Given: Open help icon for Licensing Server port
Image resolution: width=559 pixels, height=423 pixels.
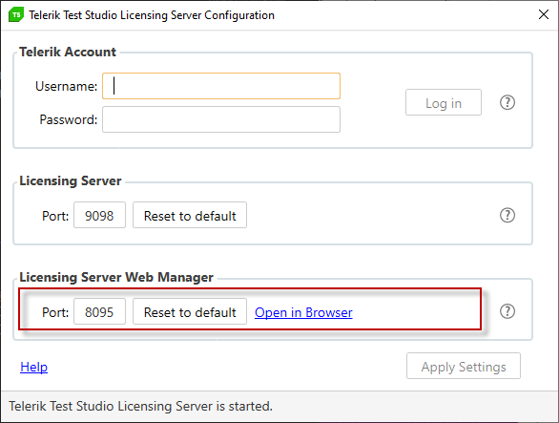Looking at the screenshot, I should [x=507, y=215].
